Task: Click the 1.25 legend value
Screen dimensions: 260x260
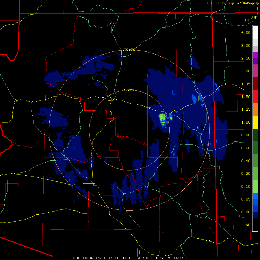Action: click(x=246, y=109)
